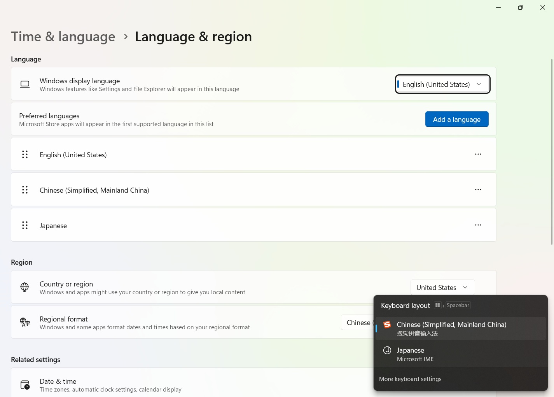Click drag handle beside Chinese (Simplified, Mainland China)
Screen dimensions: 554x397
click(x=25, y=190)
